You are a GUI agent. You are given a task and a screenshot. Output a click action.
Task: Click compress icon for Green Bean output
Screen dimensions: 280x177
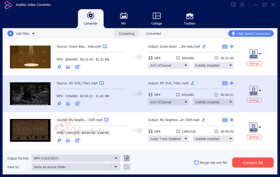coord(232,46)
